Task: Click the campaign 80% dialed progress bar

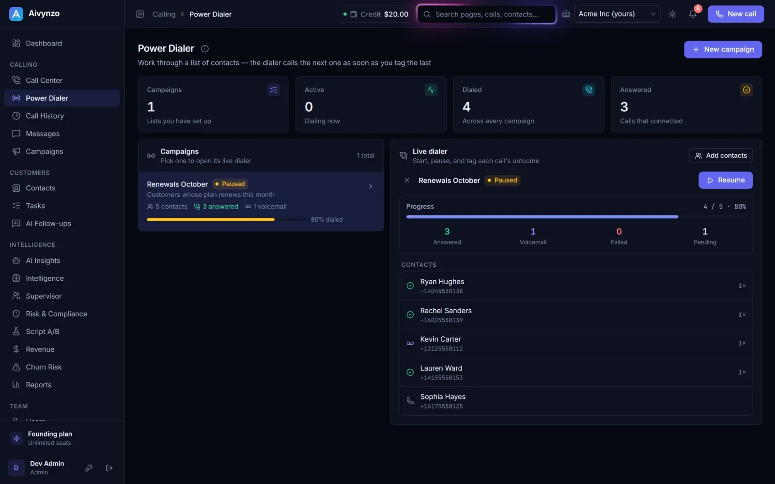Action: pyautogui.click(x=226, y=219)
